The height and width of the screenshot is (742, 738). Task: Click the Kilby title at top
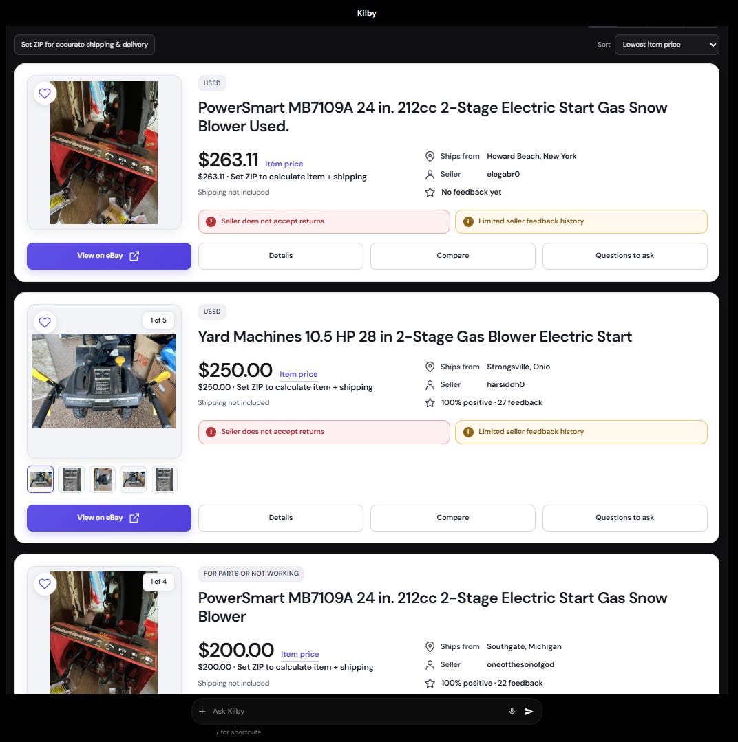tap(366, 13)
